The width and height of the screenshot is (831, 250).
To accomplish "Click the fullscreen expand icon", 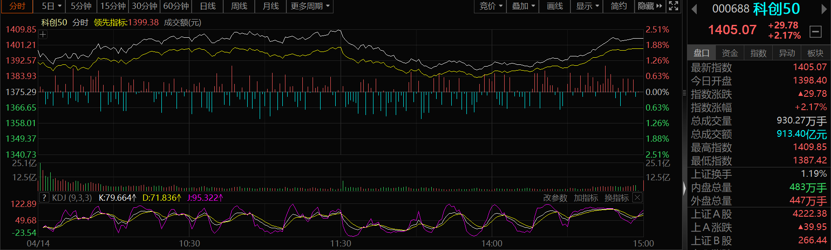I will 674,6.
